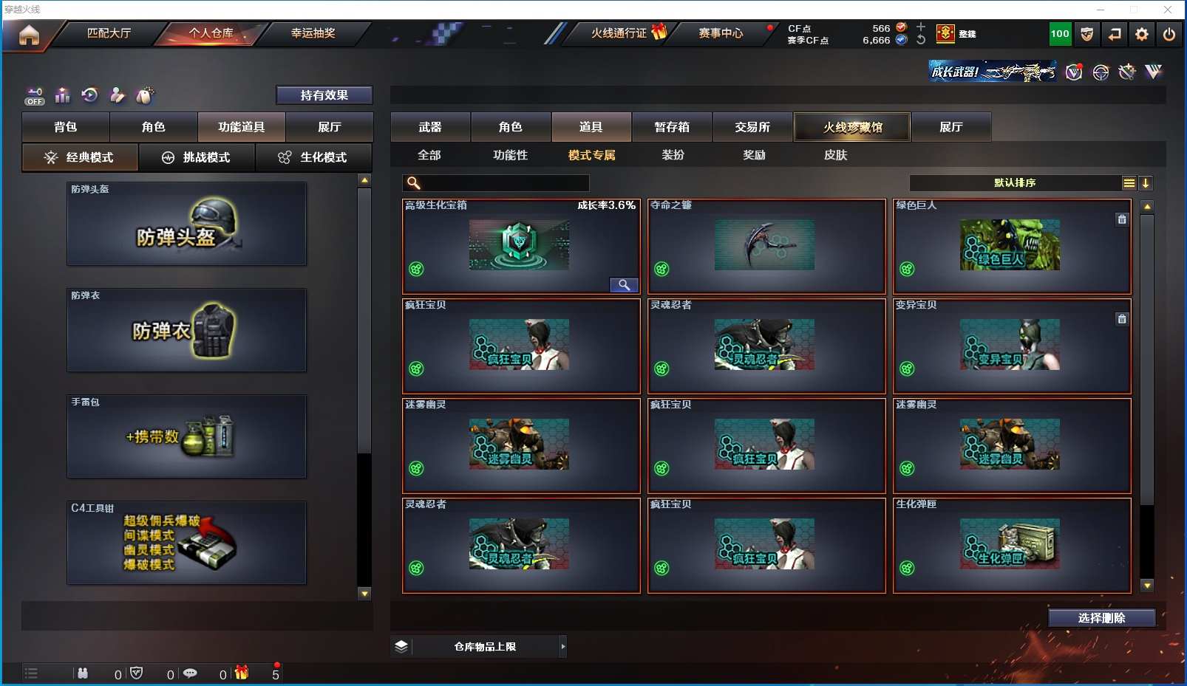Toggle the list view icon beside 默认排序

[x=1129, y=183]
